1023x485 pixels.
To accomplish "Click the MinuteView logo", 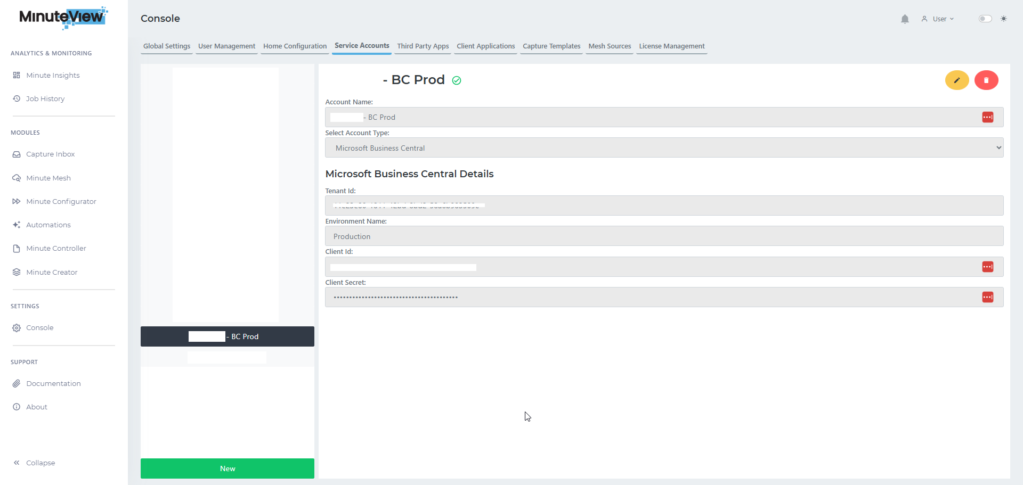I will click(63, 18).
